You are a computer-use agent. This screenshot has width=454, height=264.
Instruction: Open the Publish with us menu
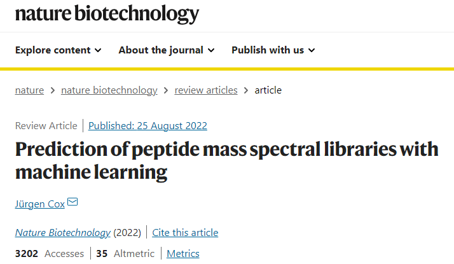pyautogui.click(x=273, y=50)
